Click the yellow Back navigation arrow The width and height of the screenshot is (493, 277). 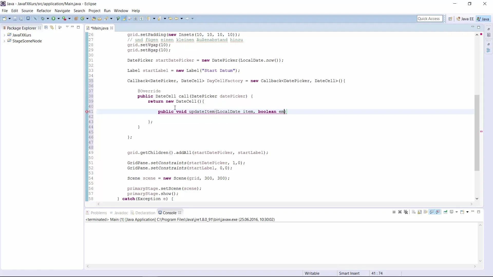(x=176, y=18)
